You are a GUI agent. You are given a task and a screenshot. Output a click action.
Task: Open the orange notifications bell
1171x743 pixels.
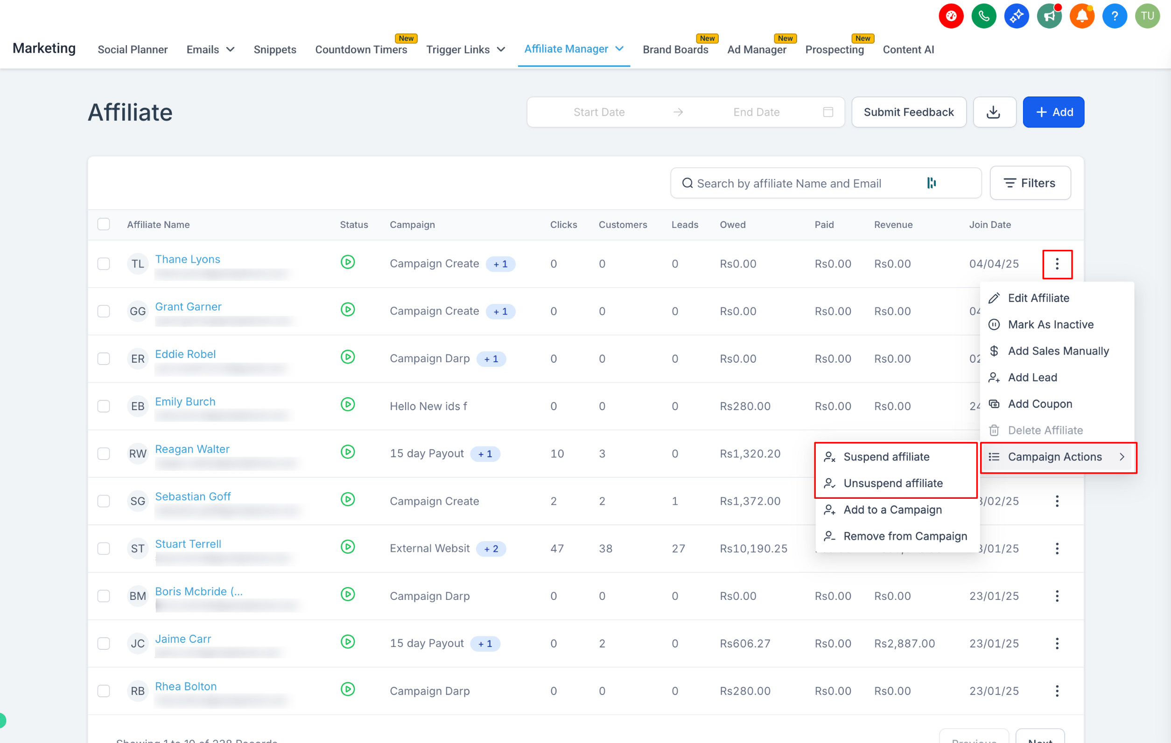pyautogui.click(x=1081, y=16)
